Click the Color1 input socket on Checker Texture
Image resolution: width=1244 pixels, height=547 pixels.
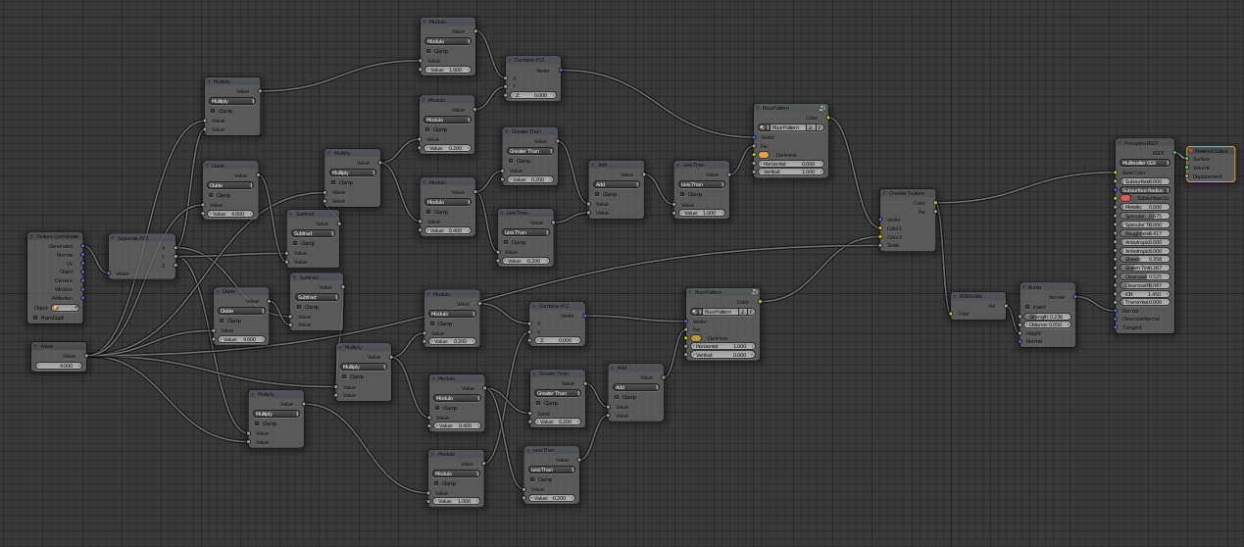(x=880, y=227)
